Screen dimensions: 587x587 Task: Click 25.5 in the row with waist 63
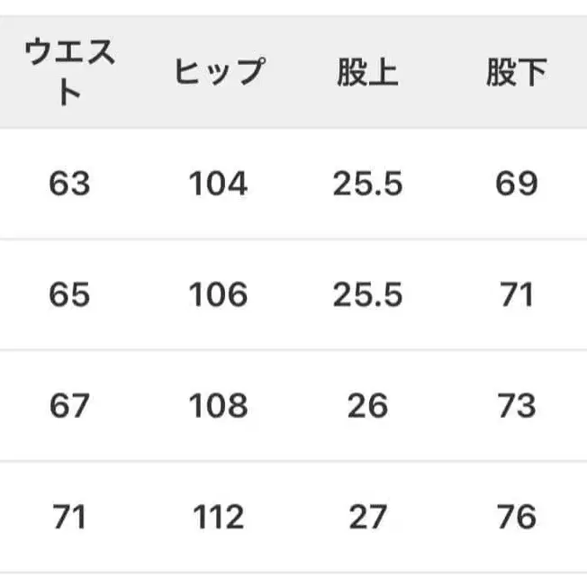pyautogui.click(x=367, y=184)
